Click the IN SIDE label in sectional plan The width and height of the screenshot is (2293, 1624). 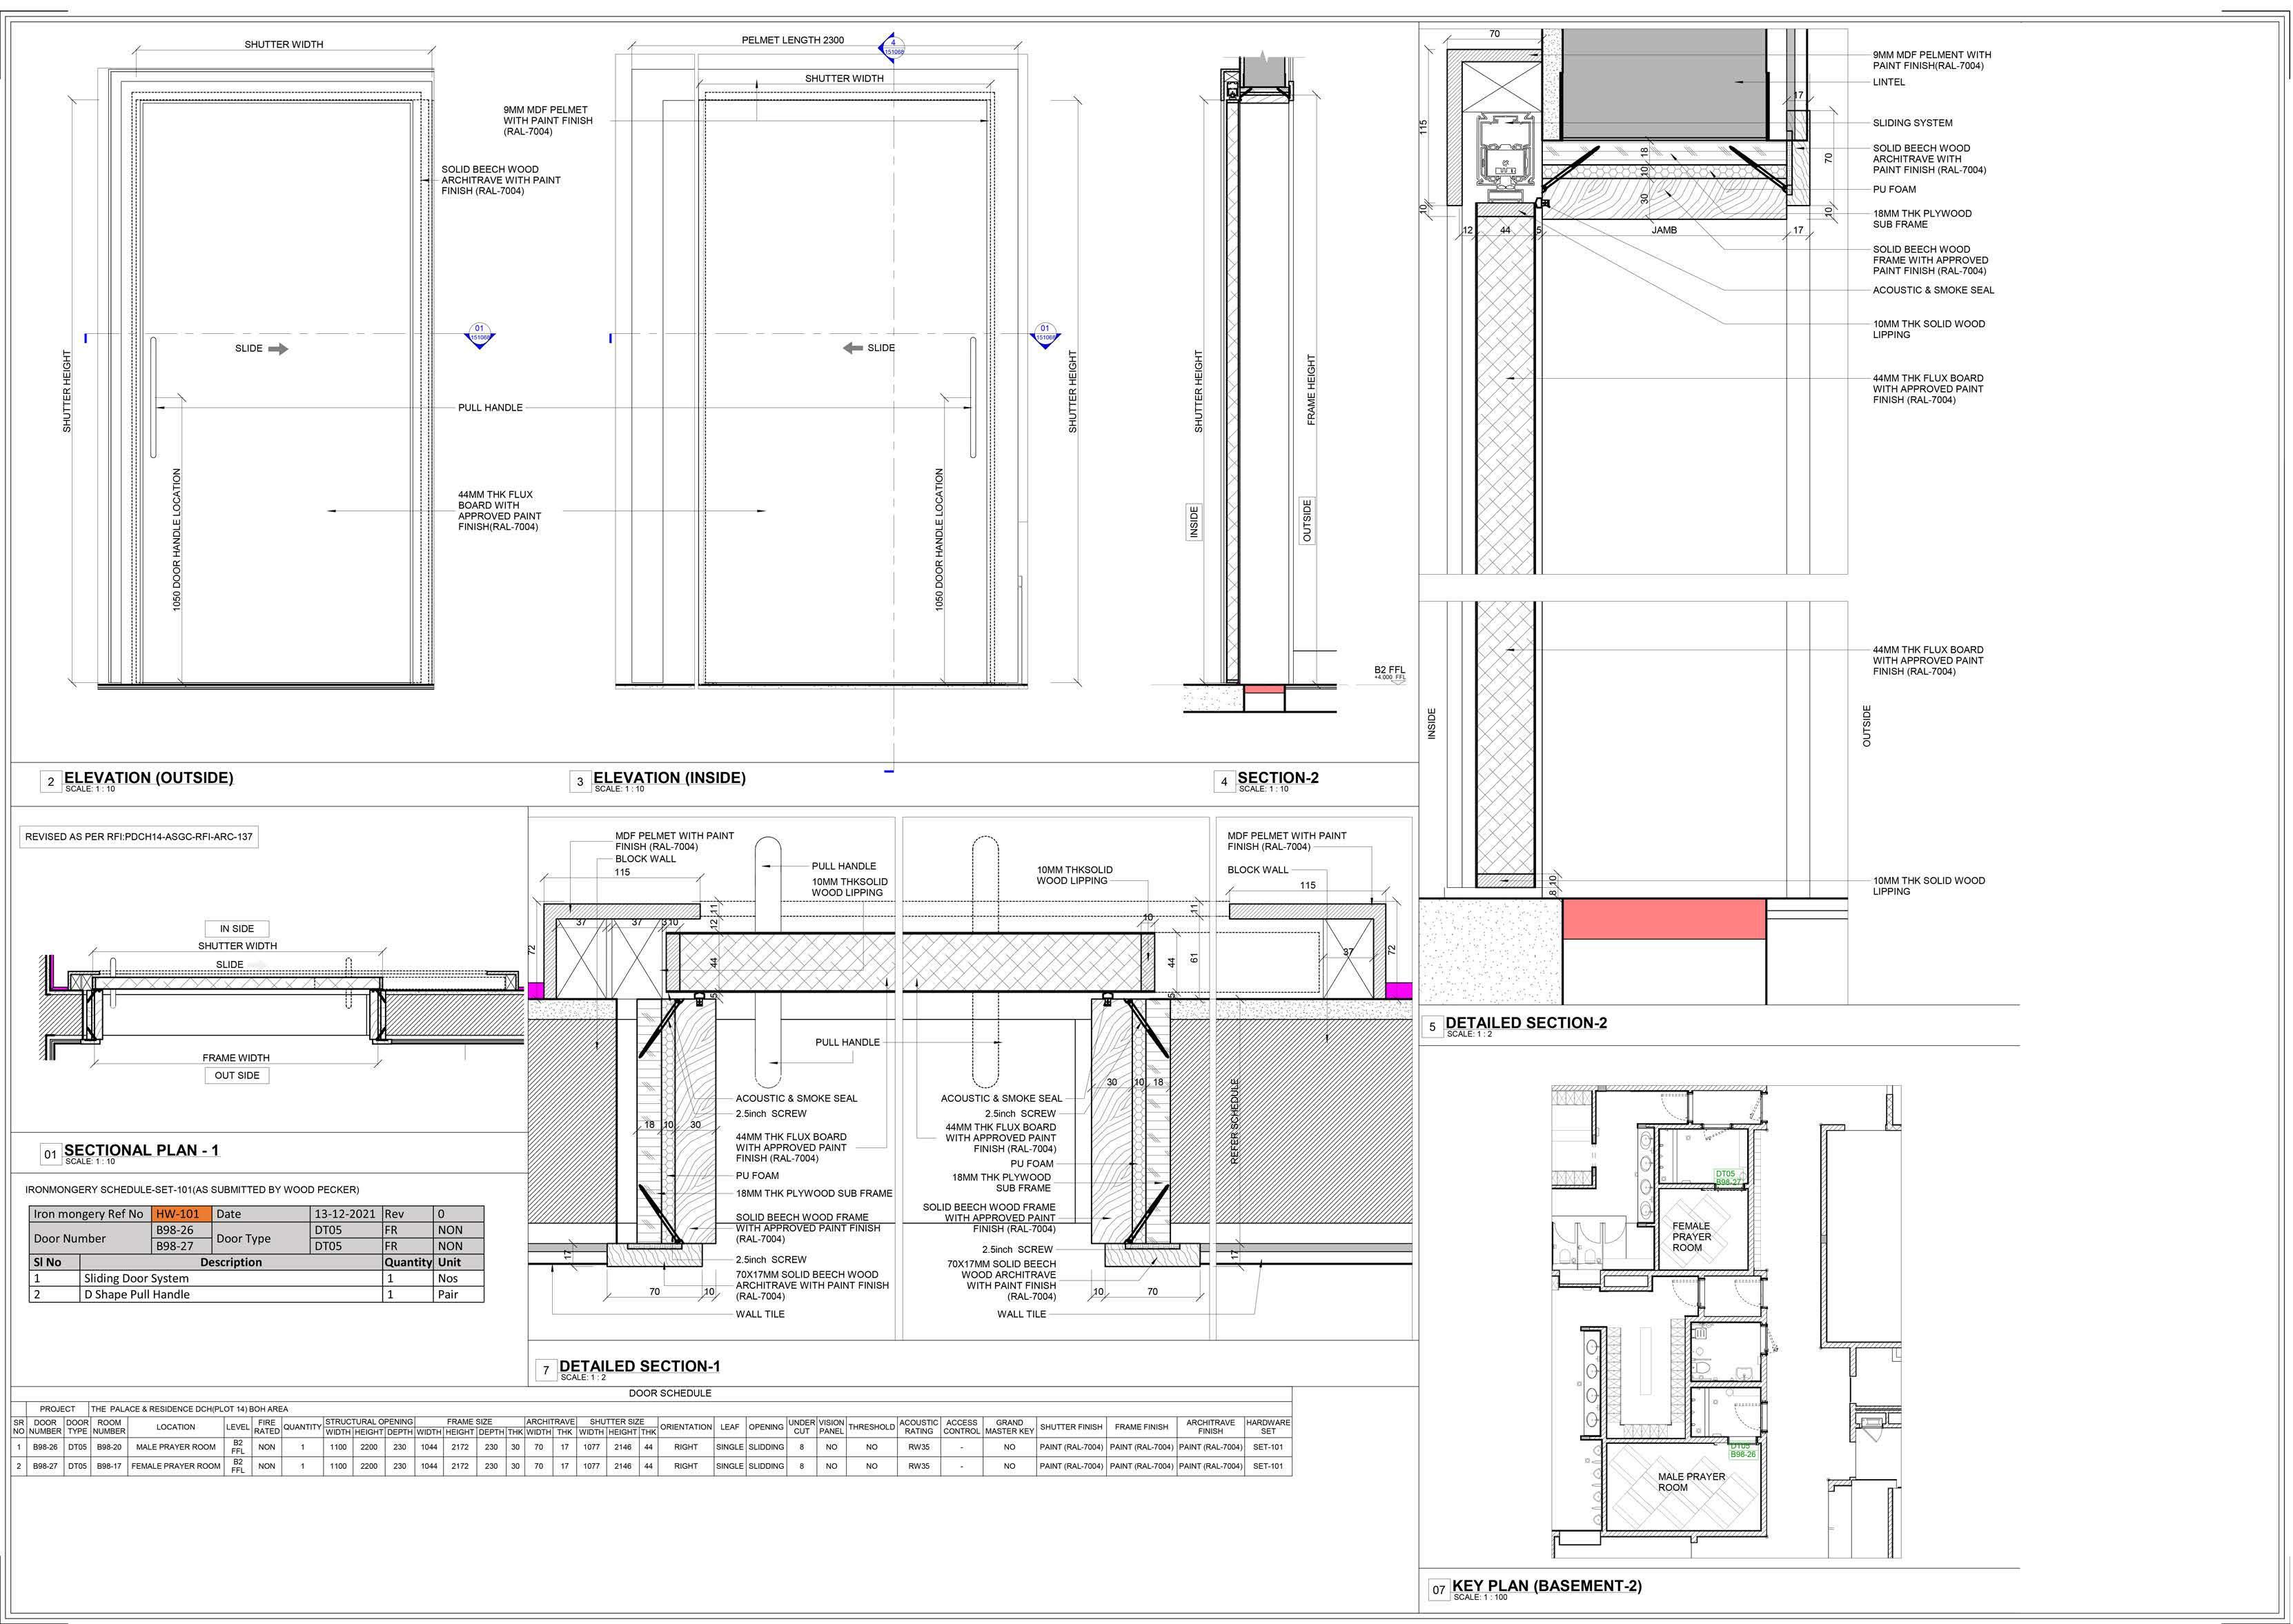click(237, 929)
